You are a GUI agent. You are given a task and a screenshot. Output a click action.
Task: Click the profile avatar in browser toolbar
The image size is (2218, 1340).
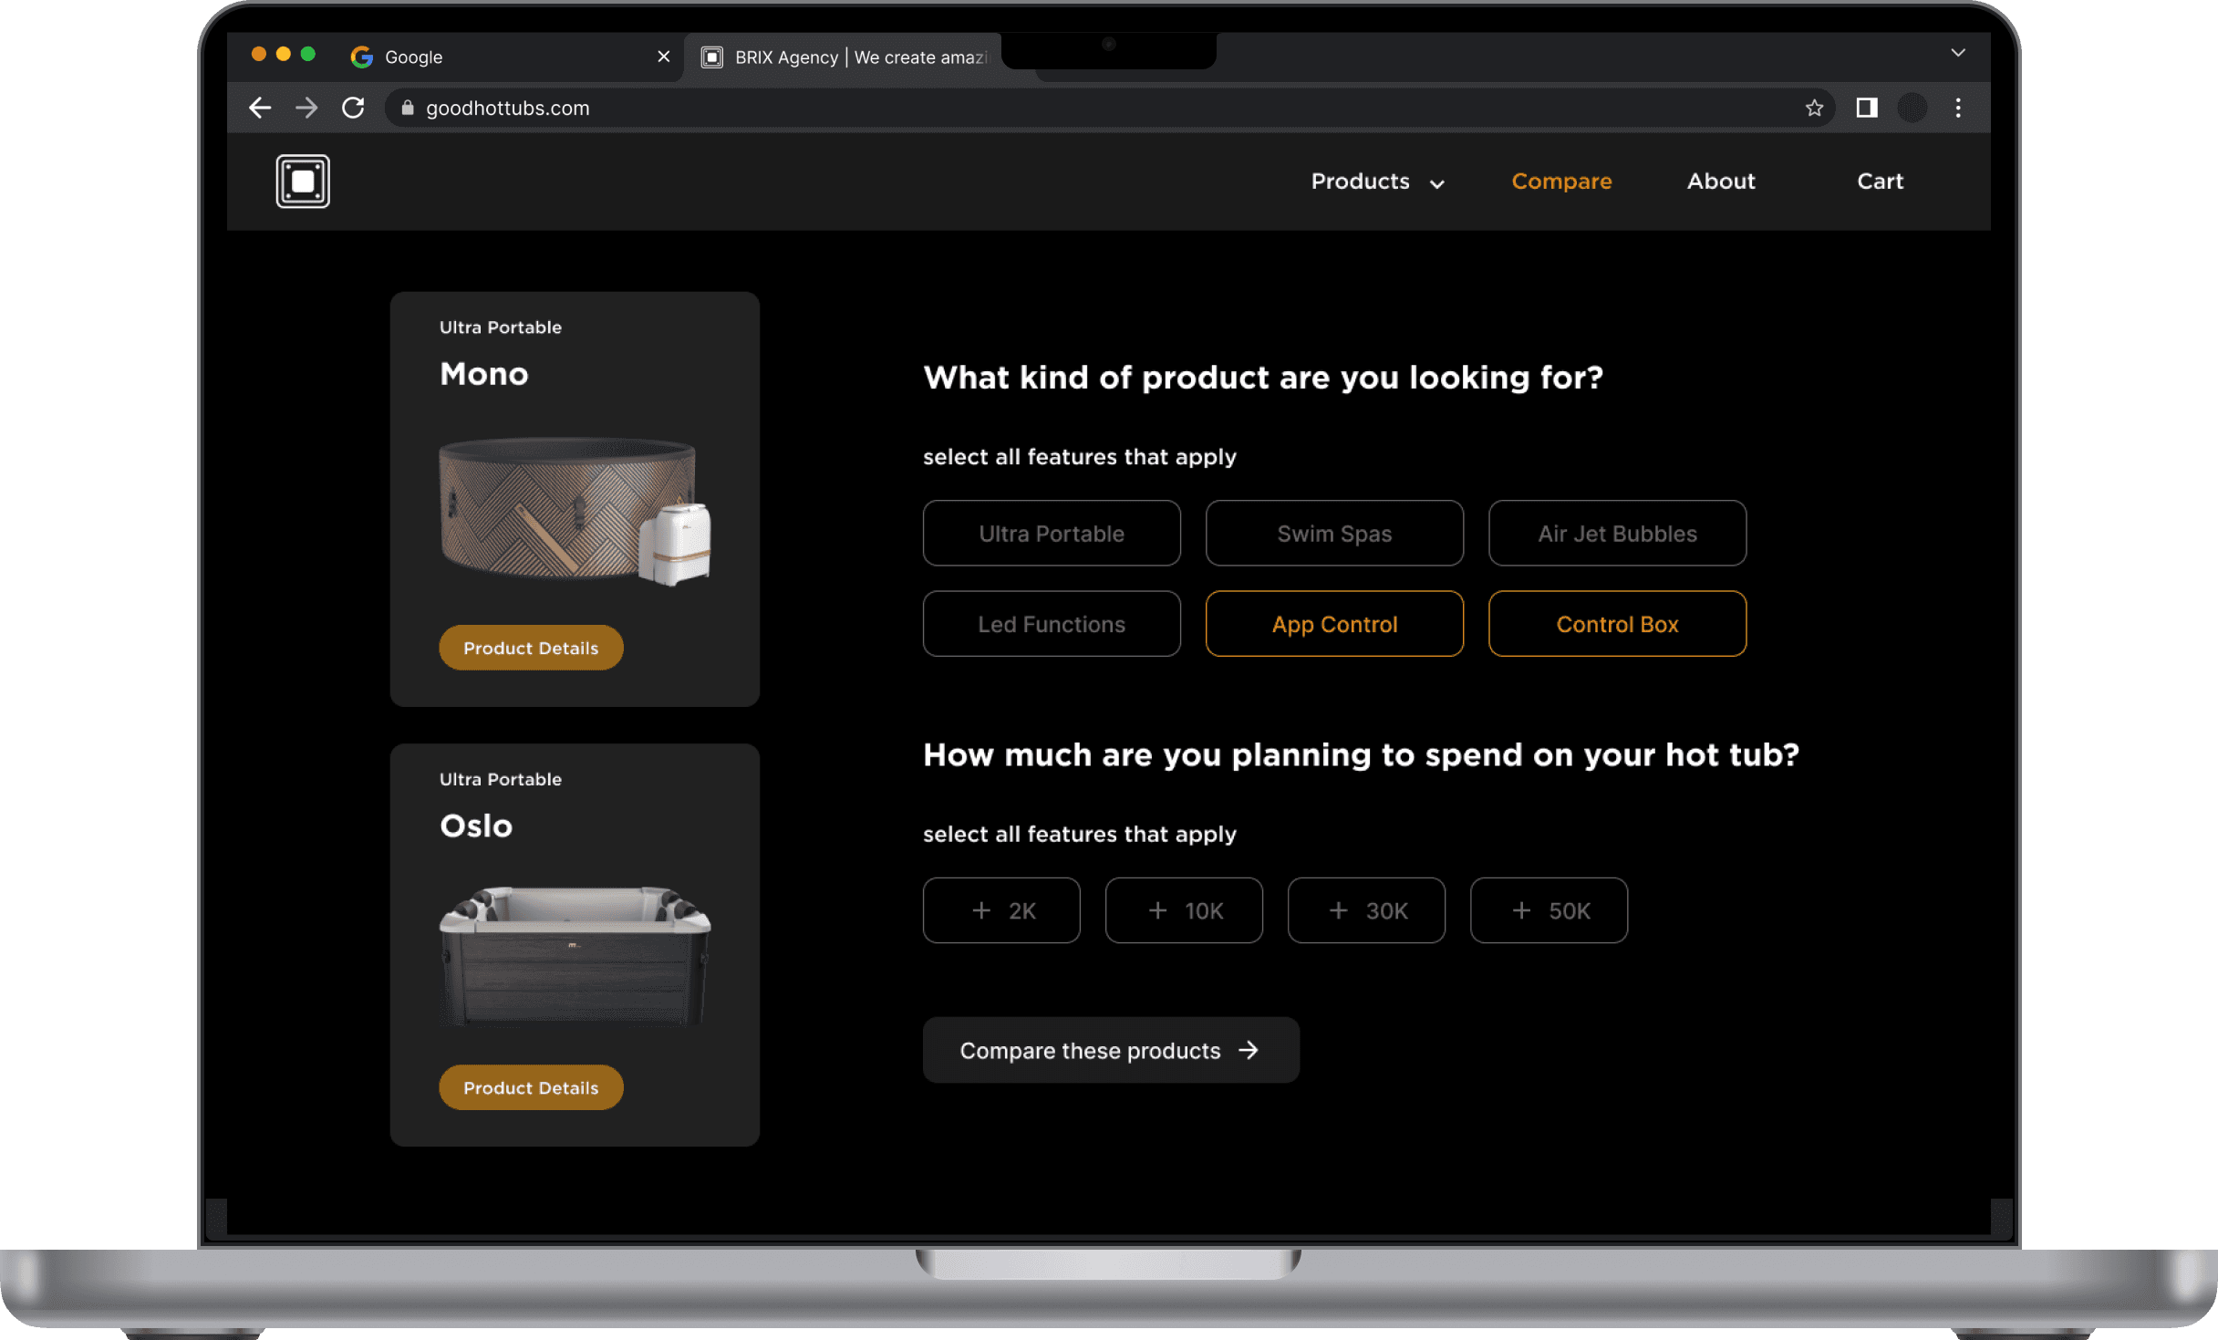pyautogui.click(x=1912, y=108)
